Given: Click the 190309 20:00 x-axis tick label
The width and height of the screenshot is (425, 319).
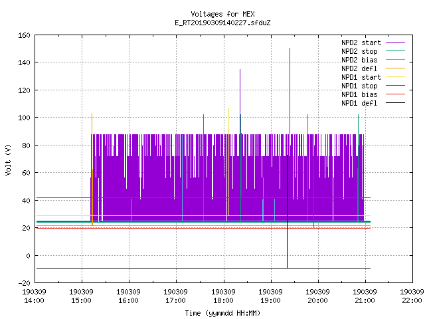Looking at the screenshot, I should coord(317,296).
